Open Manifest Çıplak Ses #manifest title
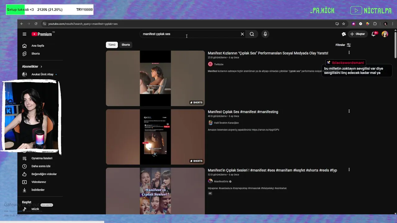The height and width of the screenshot is (223, 397). click(243, 112)
